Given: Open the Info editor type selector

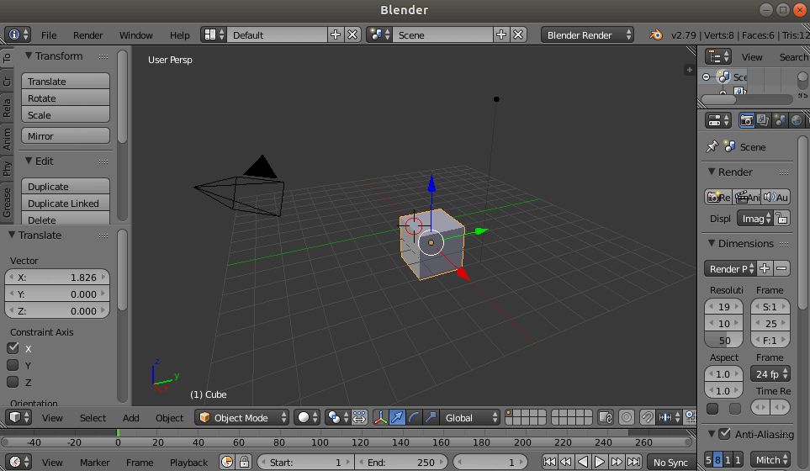Looking at the screenshot, I should (x=18, y=34).
